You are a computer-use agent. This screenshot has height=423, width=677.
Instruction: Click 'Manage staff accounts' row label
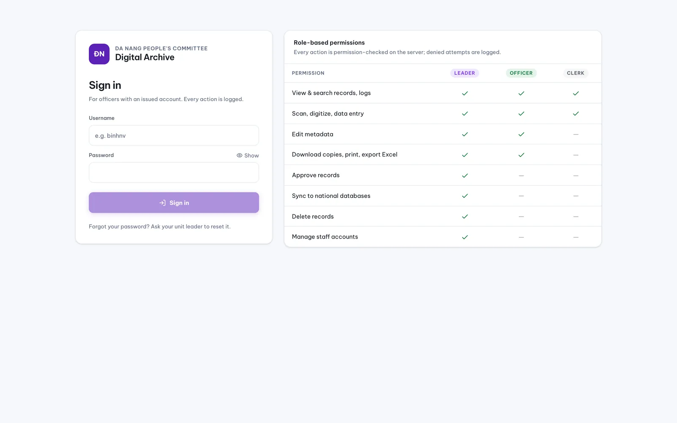pos(325,237)
